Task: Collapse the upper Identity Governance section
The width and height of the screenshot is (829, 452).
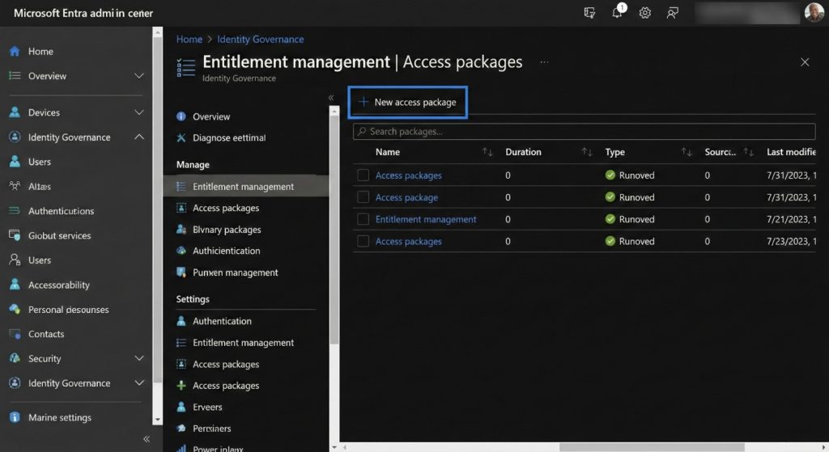Action: pyautogui.click(x=139, y=137)
